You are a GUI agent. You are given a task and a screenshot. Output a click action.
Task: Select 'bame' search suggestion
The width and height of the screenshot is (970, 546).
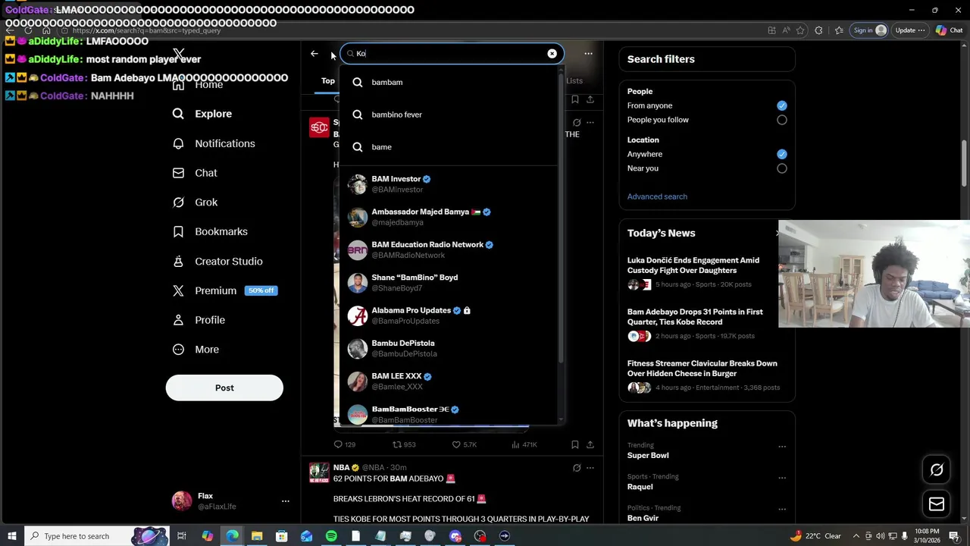click(448, 147)
